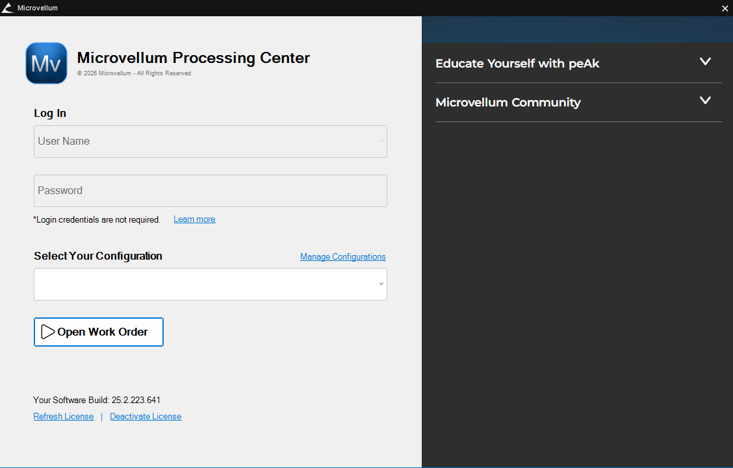This screenshot has height=468, width=733.
Task: Focus the Password input field
Action: pyautogui.click(x=210, y=191)
